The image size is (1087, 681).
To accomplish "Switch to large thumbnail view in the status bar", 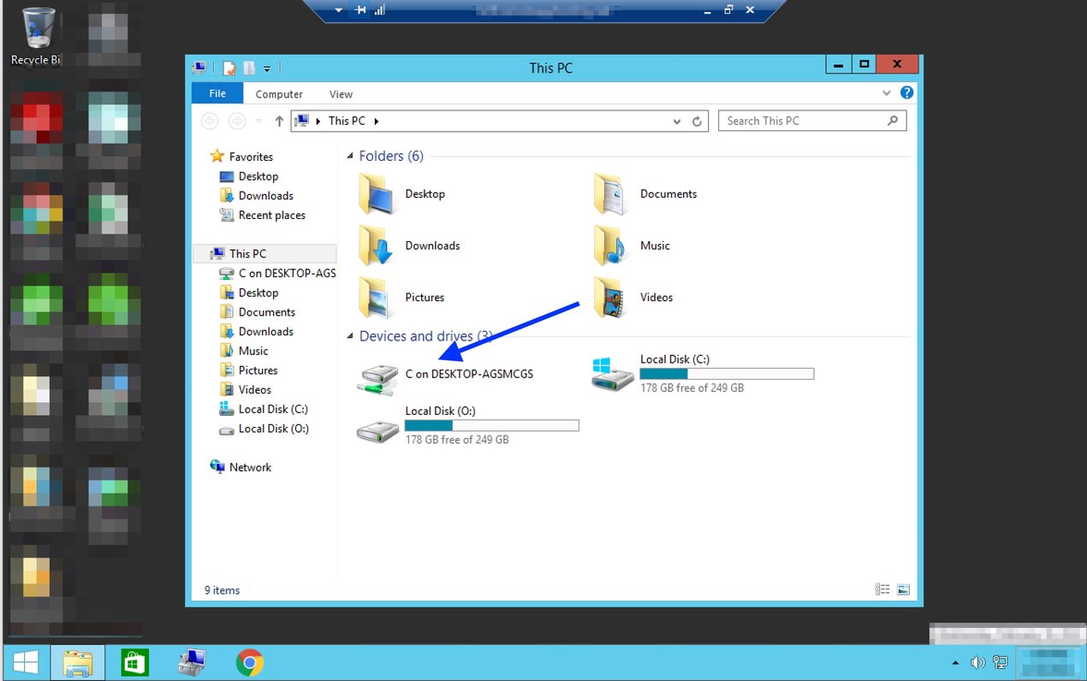I will coord(903,589).
